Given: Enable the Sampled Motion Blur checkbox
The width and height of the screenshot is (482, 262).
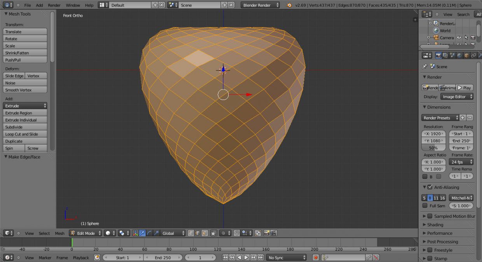Looking at the screenshot, I should tap(430, 216).
